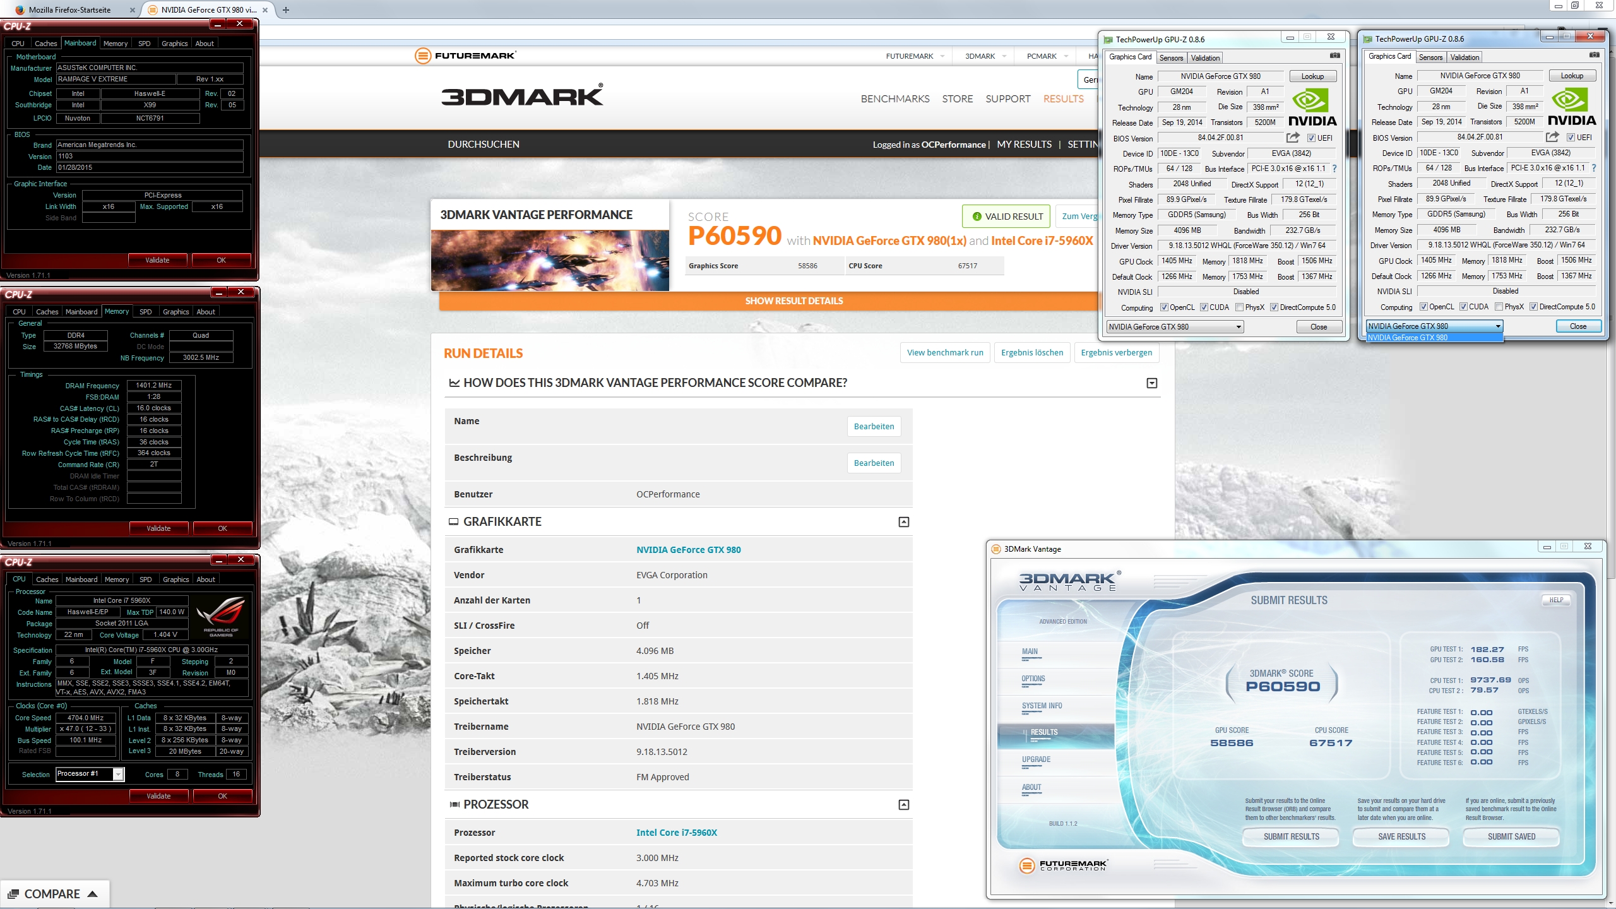Open SPD tab in the CPU-Z Mainboard window
The height and width of the screenshot is (909, 1616).
tap(144, 44)
